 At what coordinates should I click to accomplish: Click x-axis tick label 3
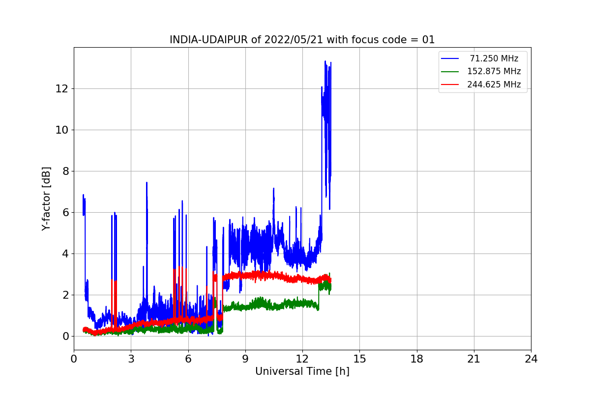131,359
